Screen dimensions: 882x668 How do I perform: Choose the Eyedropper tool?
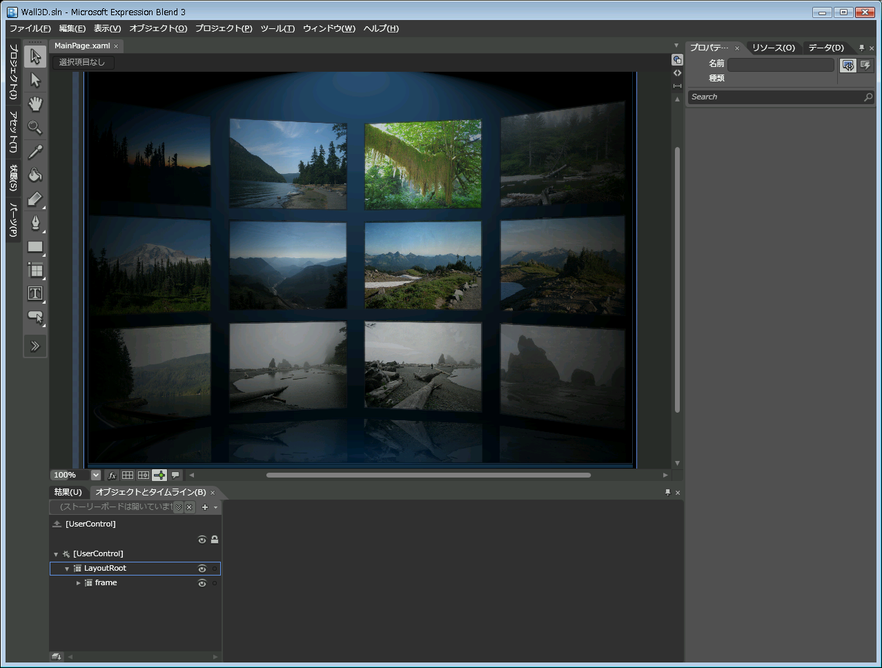point(35,152)
